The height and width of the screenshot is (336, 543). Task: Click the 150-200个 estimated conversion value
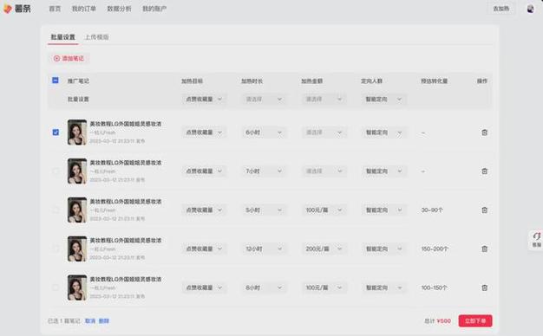click(x=435, y=249)
